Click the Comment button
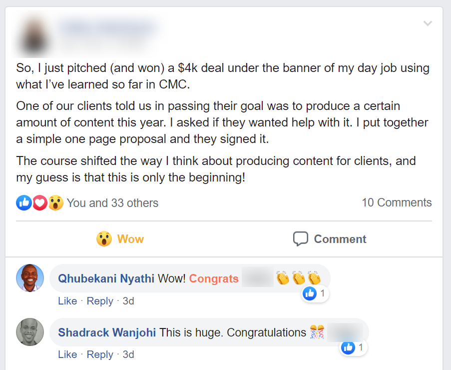The width and height of the screenshot is (451, 370). (330, 239)
